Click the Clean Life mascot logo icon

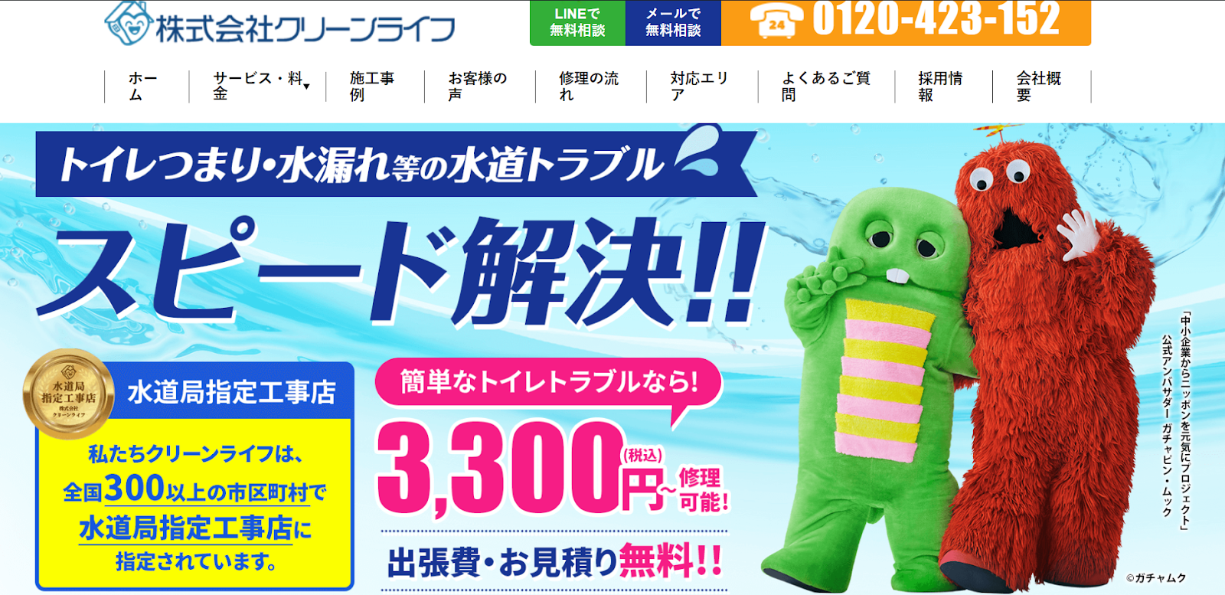pos(129,22)
